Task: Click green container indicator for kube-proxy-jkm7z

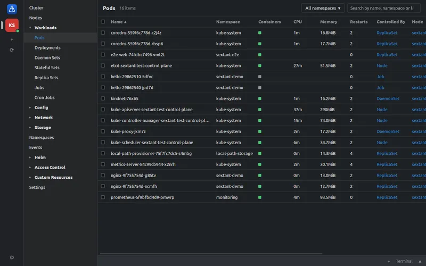Action: [x=260, y=131]
